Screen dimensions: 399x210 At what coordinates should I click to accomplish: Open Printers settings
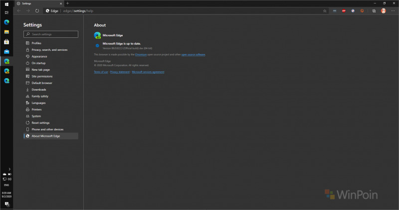click(x=51, y=109)
